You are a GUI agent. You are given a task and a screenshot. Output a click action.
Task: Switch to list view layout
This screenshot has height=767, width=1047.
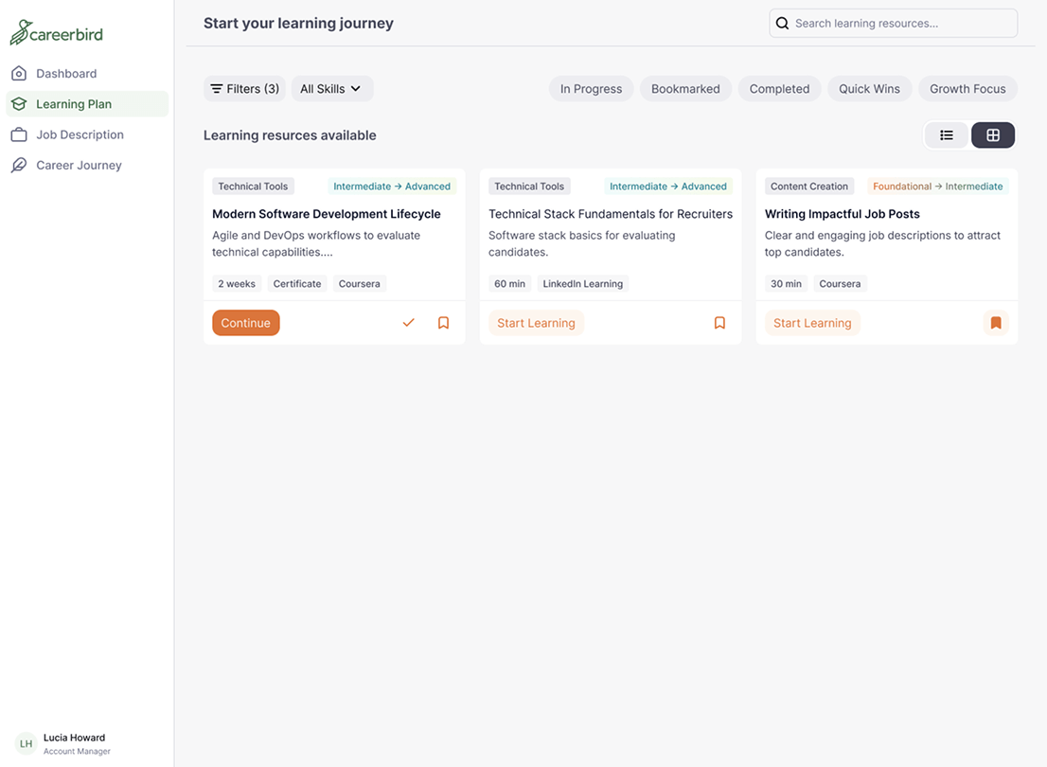point(947,134)
